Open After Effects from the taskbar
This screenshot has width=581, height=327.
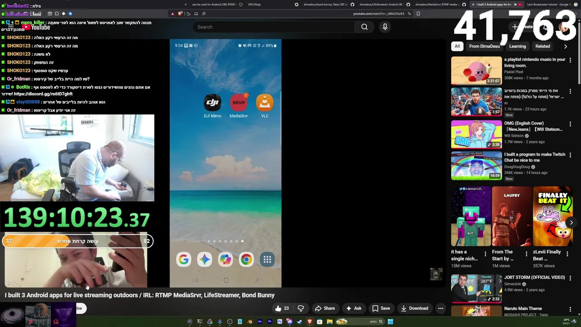coord(260,322)
